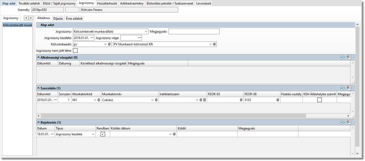Collapse Bejelentés section
This screenshot has width=365, height=161.
38,122
